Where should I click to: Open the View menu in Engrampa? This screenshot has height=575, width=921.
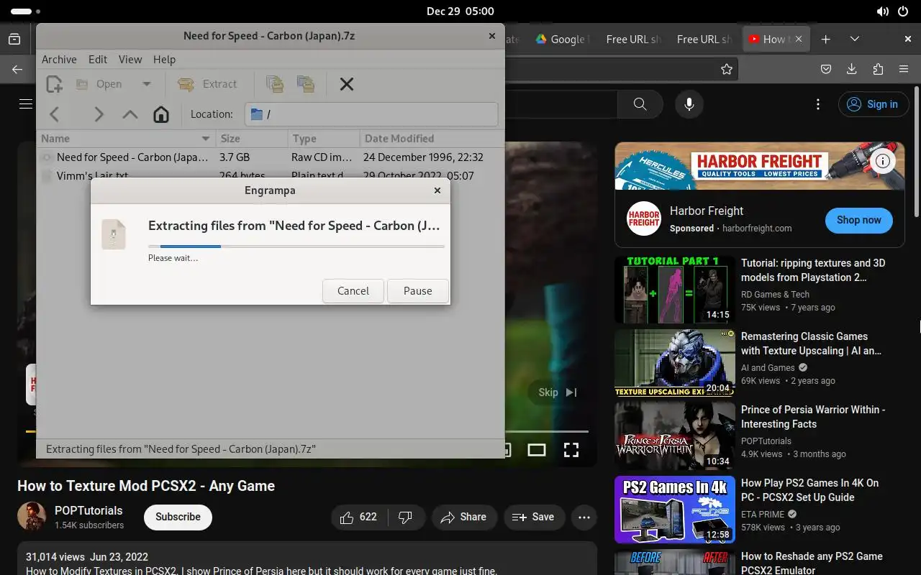(130, 60)
